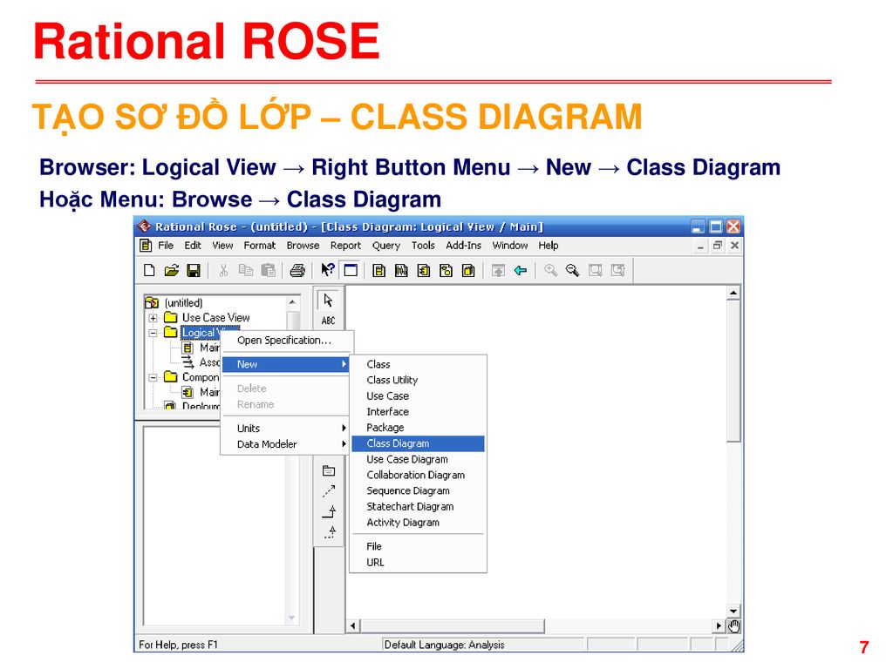The width and height of the screenshot is (893, 669).
Task: Choose URL in the New submenu
Action: tap(418, 563)
